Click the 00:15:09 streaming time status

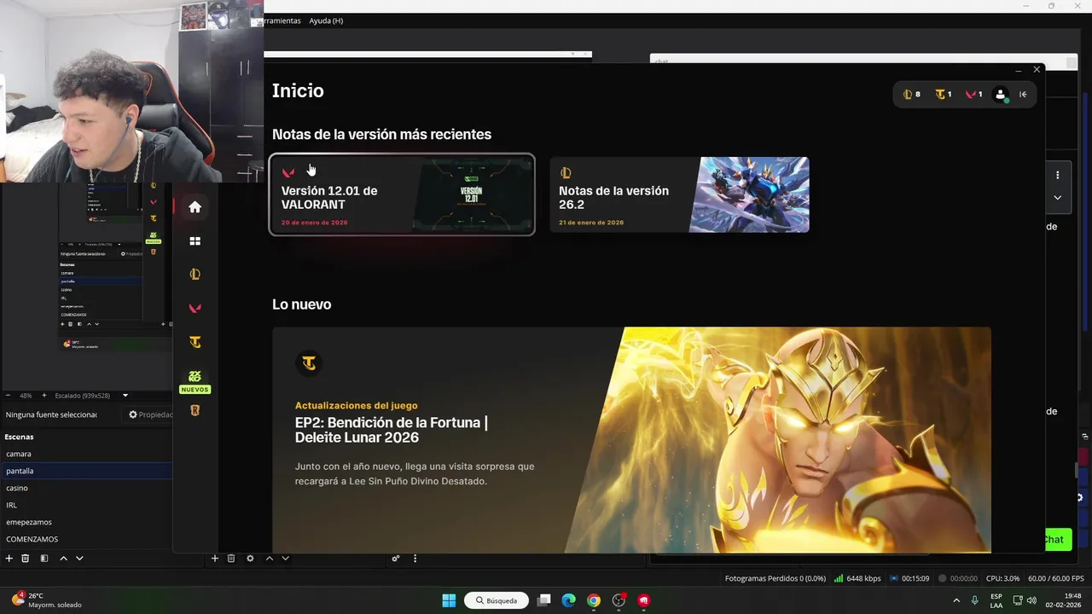[x=909, y=578]
